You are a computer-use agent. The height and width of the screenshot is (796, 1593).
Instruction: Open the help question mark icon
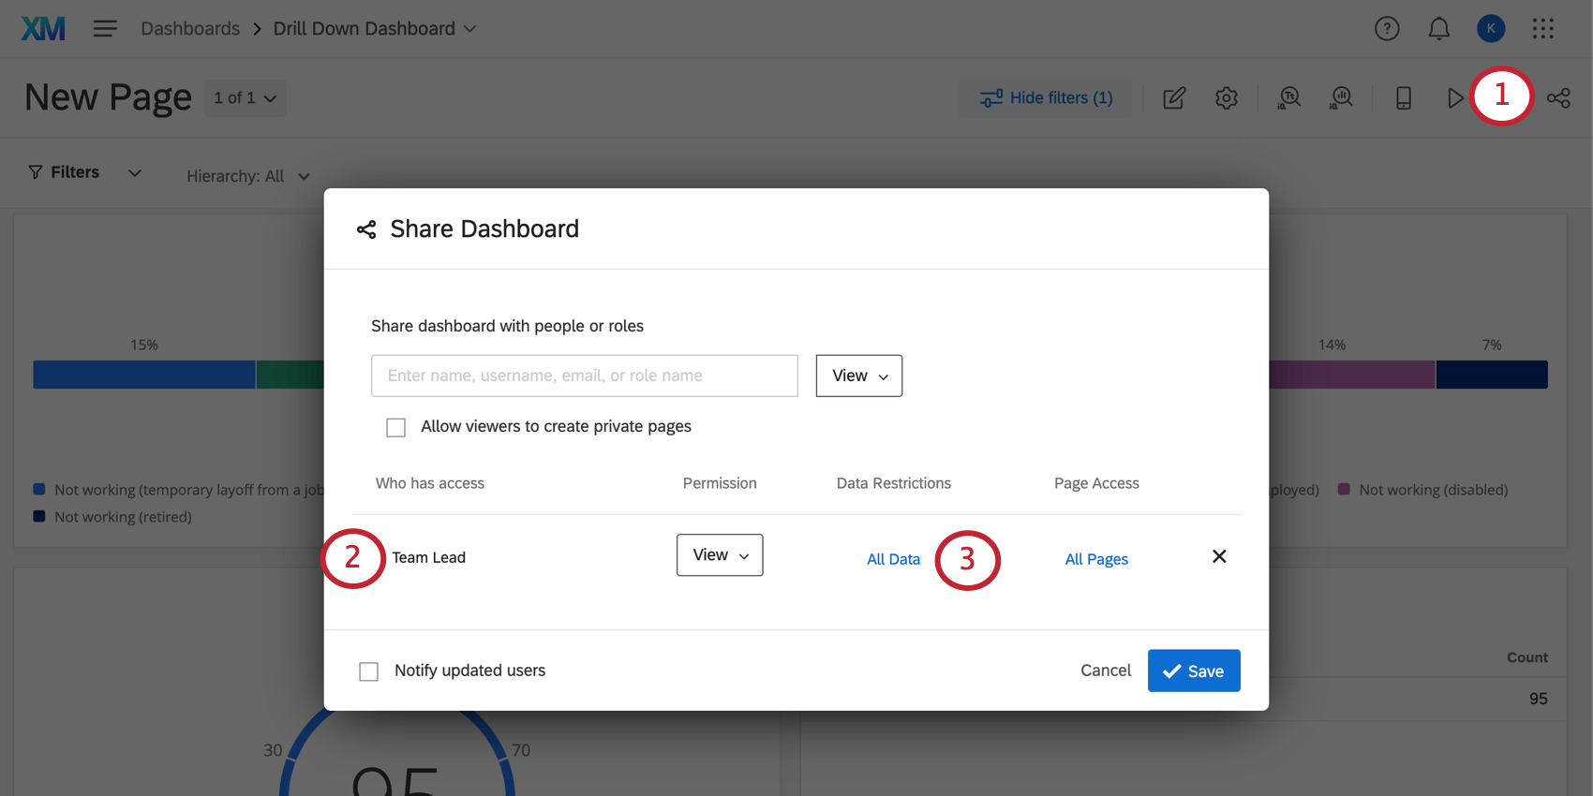[1387, 29]
